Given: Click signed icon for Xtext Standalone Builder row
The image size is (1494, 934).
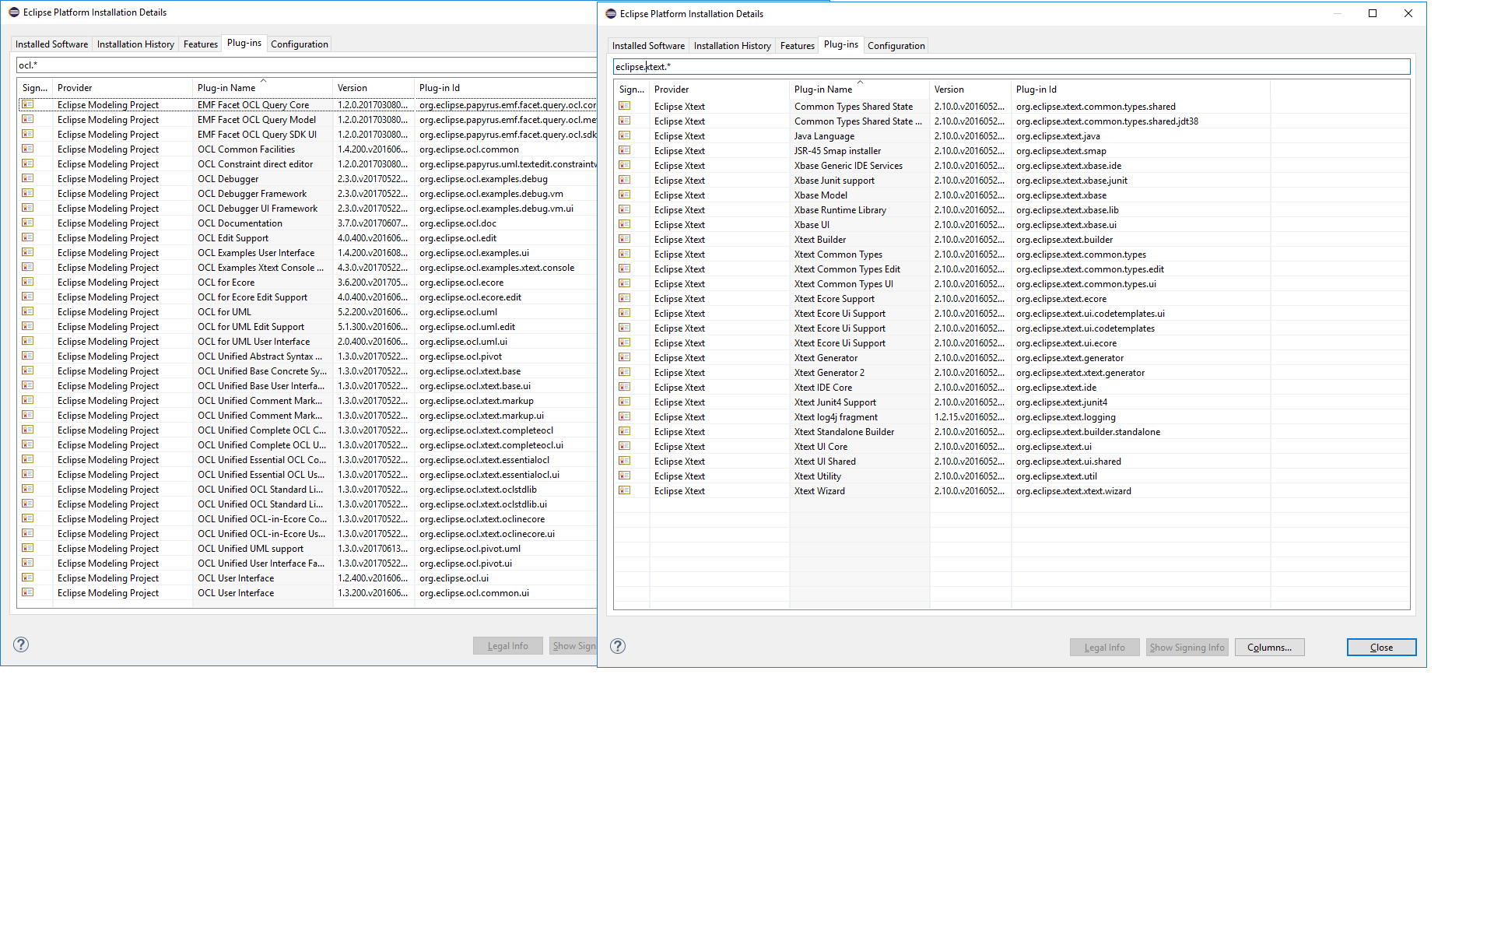Looking at the screenshot, I should pyautogui.click(x=624, y=431).
